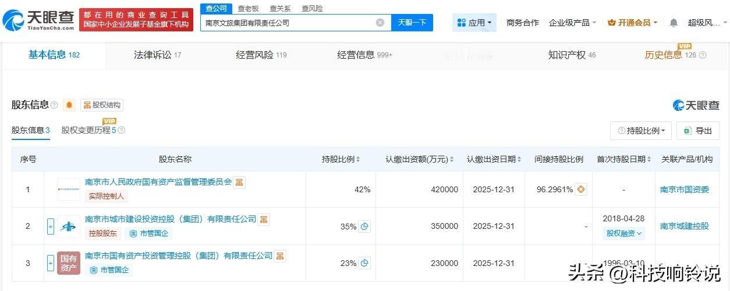Image resolution: width=730 pixels, height=291 pixels.
Task: Click the 天眼一下 search button
Action: (x=412, y=23)
